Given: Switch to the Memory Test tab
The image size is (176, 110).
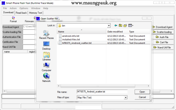Looking at the screenshot, I should tap(35, 13).
